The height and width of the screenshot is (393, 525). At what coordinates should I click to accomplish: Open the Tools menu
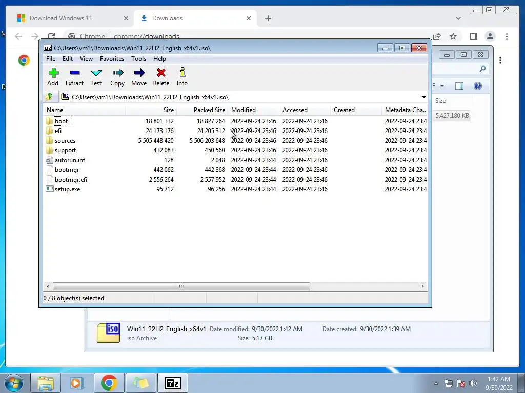(138, 59)
